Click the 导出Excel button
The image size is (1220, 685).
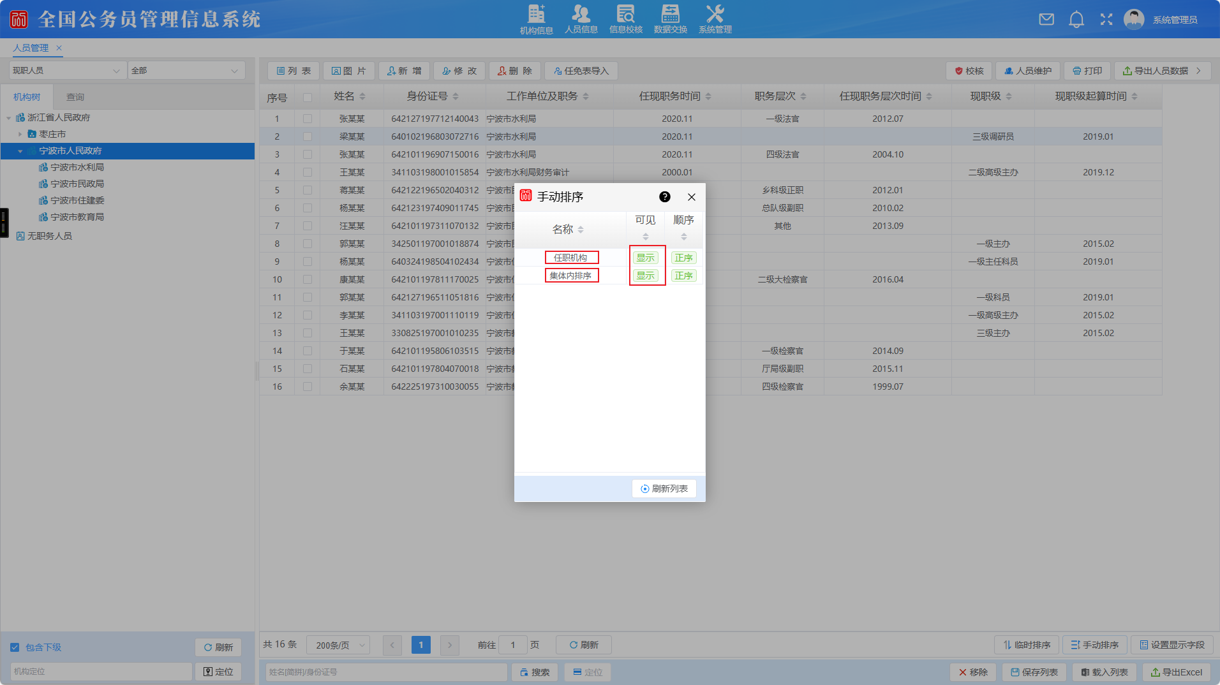(x=1176, y=672)
